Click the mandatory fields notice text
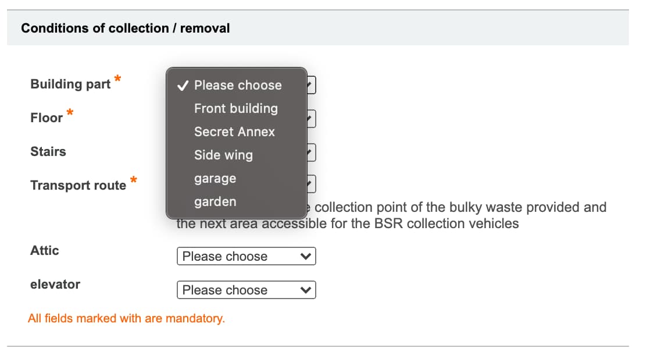The height and width of the screenshot is (362, 650). click(127, 318)
